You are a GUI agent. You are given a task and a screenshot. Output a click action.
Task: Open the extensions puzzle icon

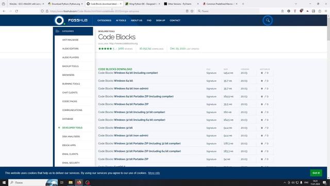pos(320,11)
